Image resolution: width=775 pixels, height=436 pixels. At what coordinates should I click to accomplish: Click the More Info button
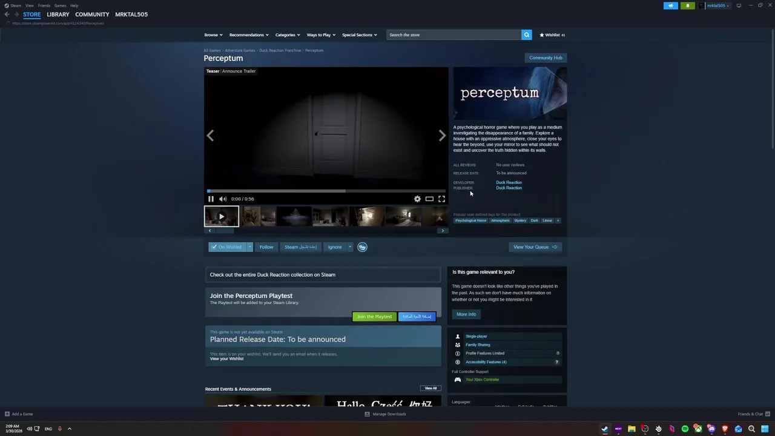click(x=466, y=314)
